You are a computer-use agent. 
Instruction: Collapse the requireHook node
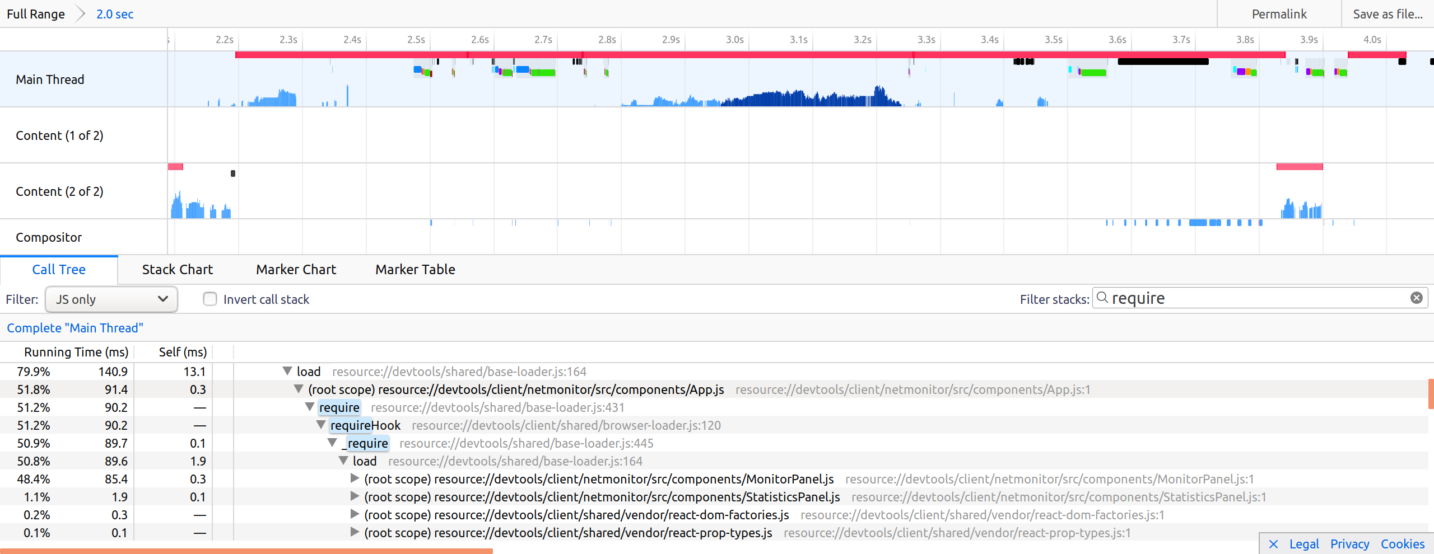321,425
